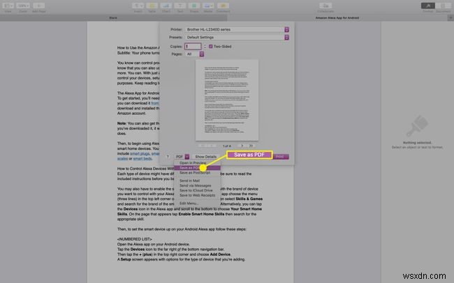Click the Table toolbar icon

152,6
